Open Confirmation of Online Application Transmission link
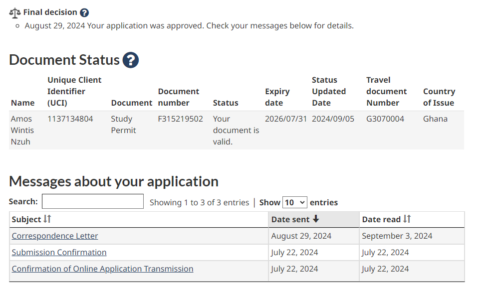Screen dimensions: 497x288 [102, 269]
